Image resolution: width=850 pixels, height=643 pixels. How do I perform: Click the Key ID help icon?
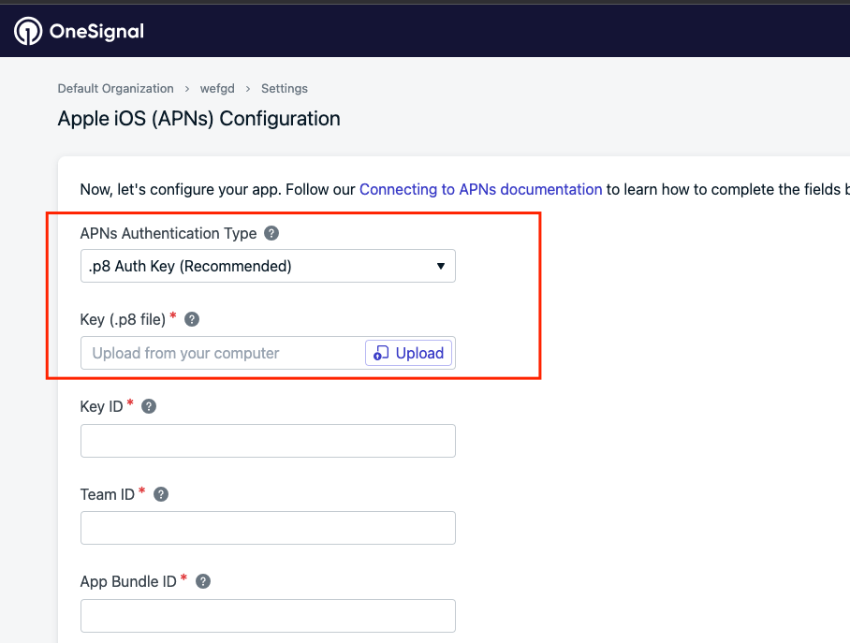[x=149, y=406]
